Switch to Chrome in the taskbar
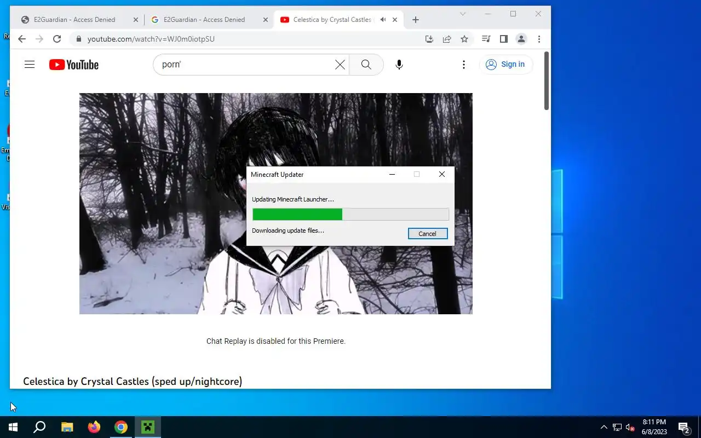Image resolution: width=701 pixels, height=438 pixels. 121,427
